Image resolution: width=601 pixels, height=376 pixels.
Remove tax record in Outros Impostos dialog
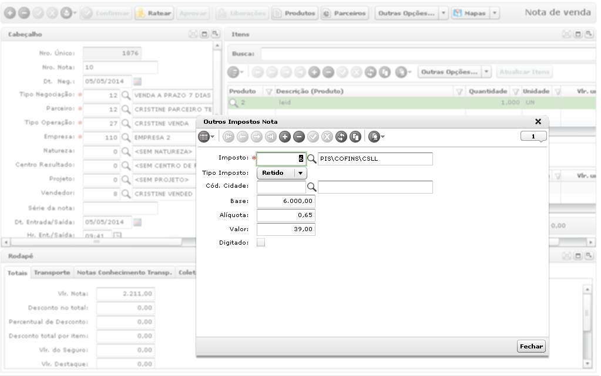299,137
